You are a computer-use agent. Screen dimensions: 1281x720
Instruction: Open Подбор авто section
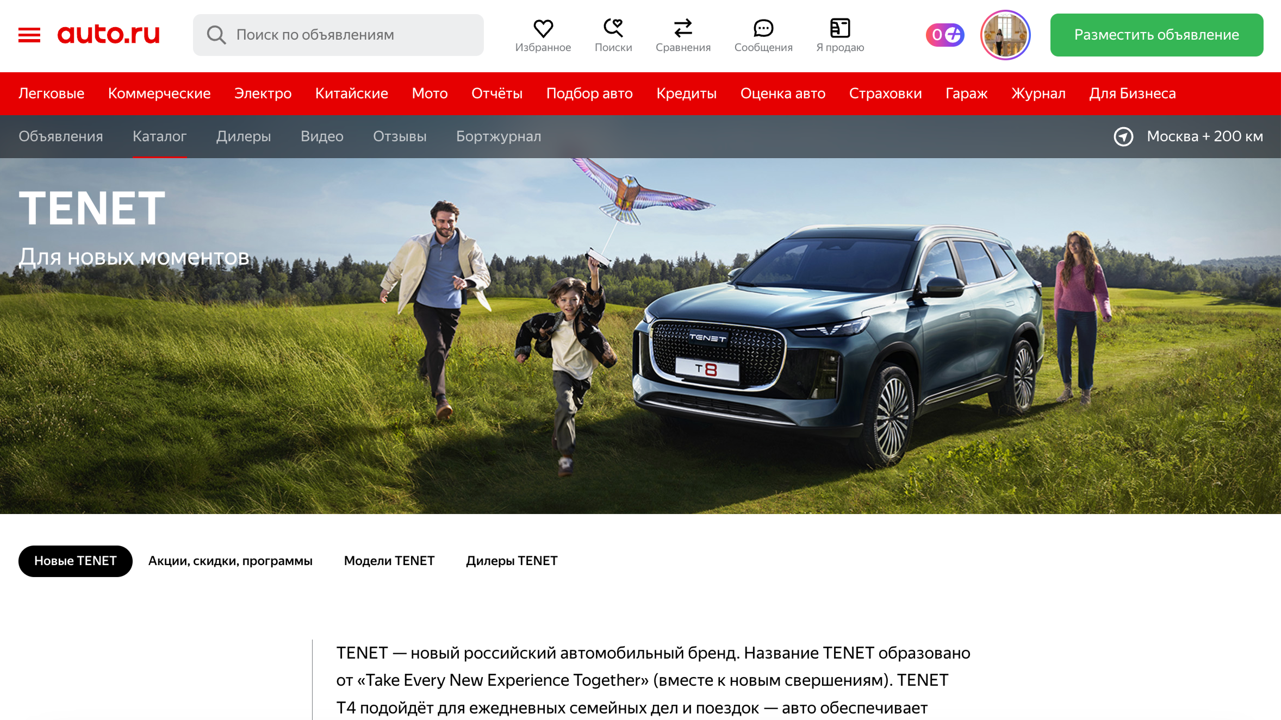(x=589, y=93)
